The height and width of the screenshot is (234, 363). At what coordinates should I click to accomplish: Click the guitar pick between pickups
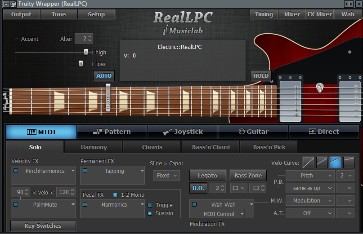[319, 88]
